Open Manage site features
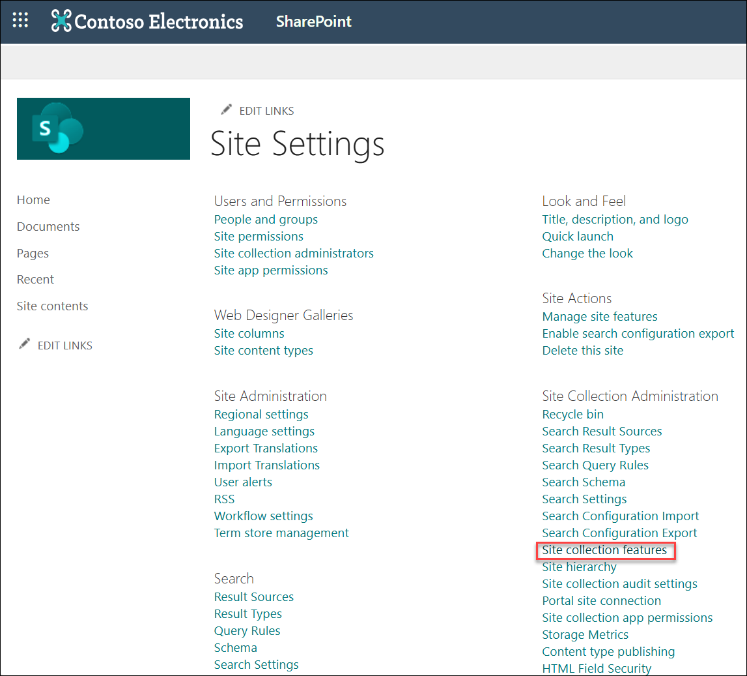This screenshot has height=676, width=747. click(599, 316)
